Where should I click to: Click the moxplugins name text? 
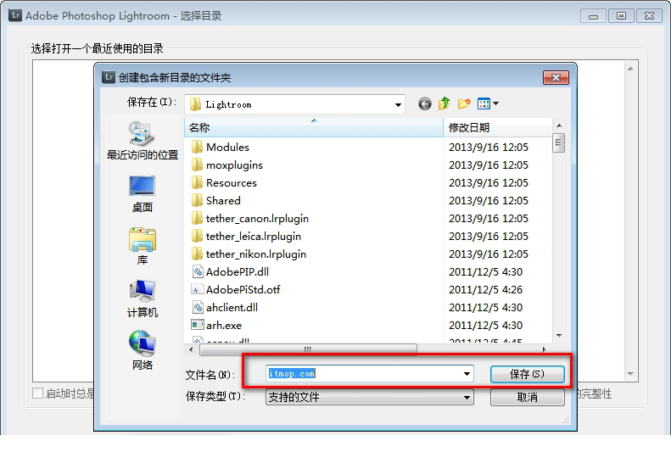point(234,165)
